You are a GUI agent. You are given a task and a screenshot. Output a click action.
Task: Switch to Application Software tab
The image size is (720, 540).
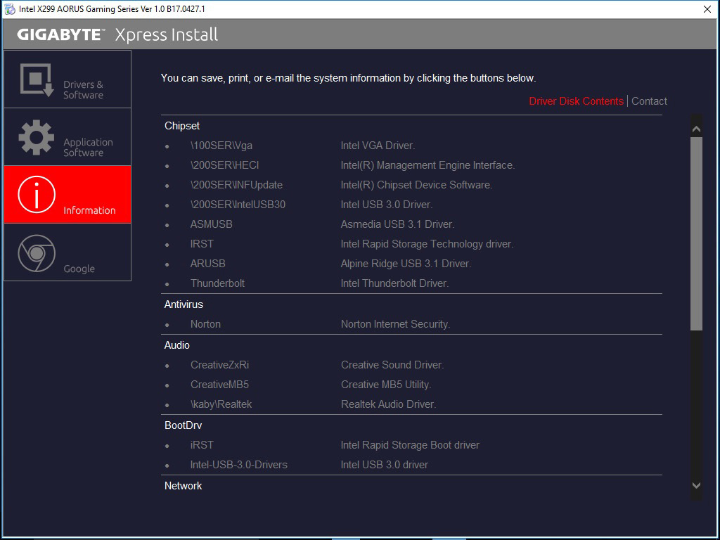click(x=88, y=147)
